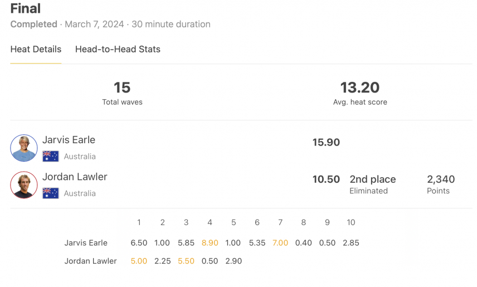Screen dimensions: 477x287
Task: Click Jarvis Earle row label in wave table
Action: click(x=86, y=243)
